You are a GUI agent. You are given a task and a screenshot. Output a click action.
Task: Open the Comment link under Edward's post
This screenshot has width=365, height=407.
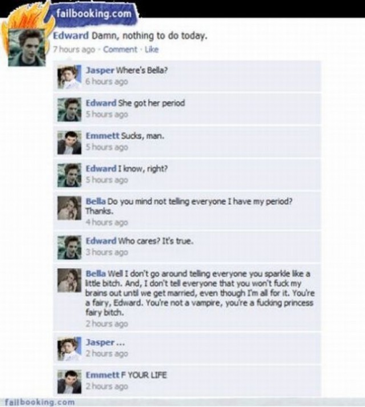pyautogui.click(x=120, y=49)
